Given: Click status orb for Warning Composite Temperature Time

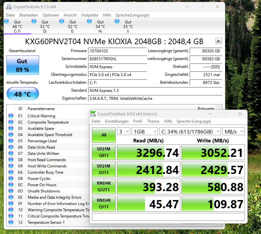Looking at the screenshot, I should pyautogui.click(x=11, y=210).
